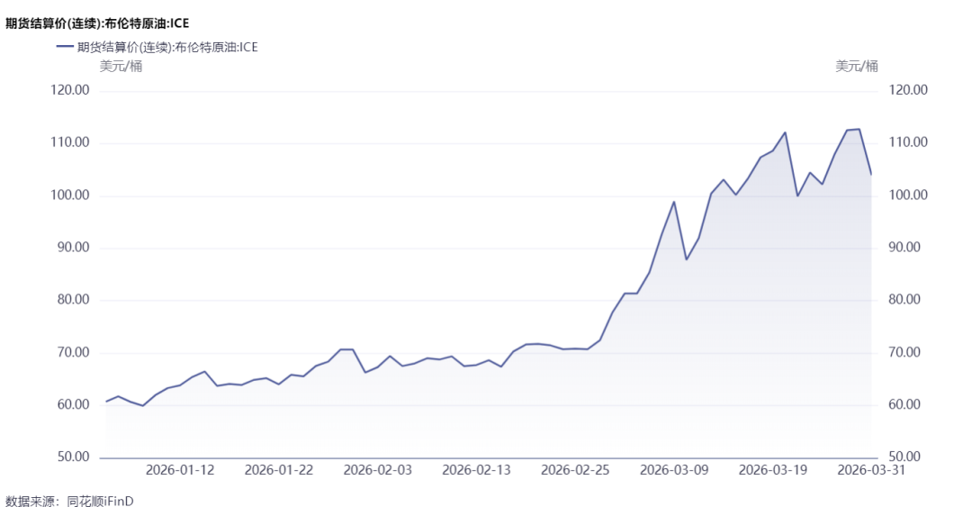Screen dimensions: 972x507
Task: Click the line's first data point at far left
Action: (x=106, y=402)
